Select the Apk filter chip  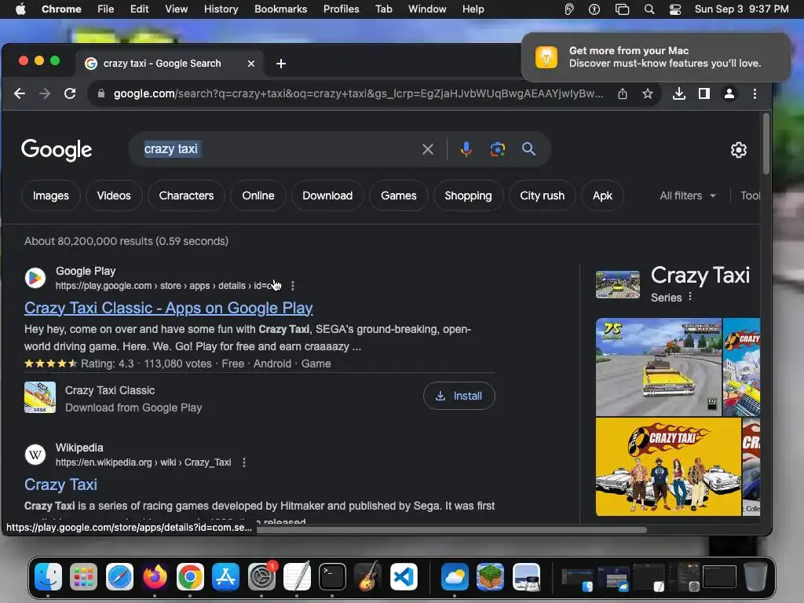602,196
